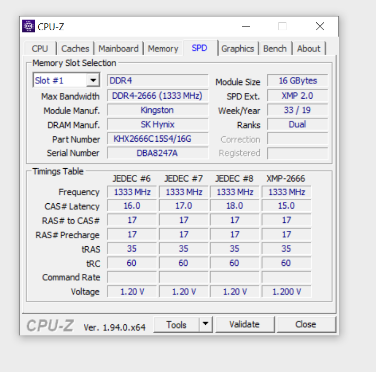Image resolution: width=376 pixels, height=372 pixels.
Task: Click the CPU-Z app icon in title bar
Action: tap(29, 26)
